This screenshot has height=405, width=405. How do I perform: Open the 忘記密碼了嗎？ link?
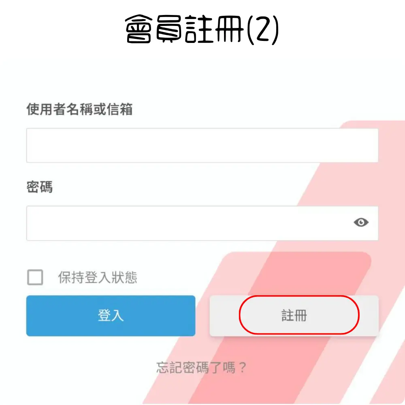coord(202,368)
